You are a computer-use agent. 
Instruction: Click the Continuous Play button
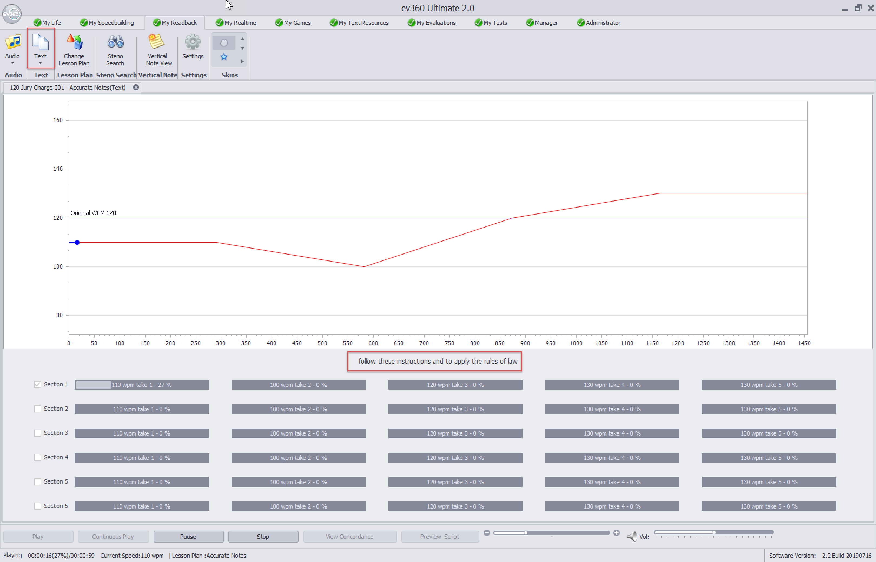click(113, 536)
